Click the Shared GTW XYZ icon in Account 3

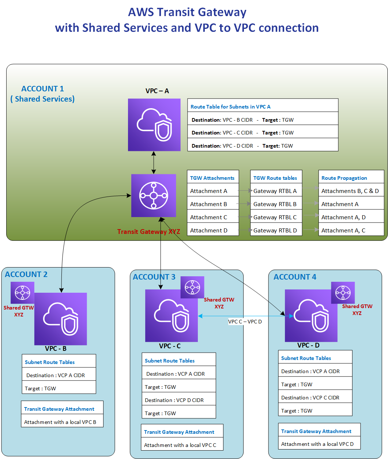click(x=192, y=287)
